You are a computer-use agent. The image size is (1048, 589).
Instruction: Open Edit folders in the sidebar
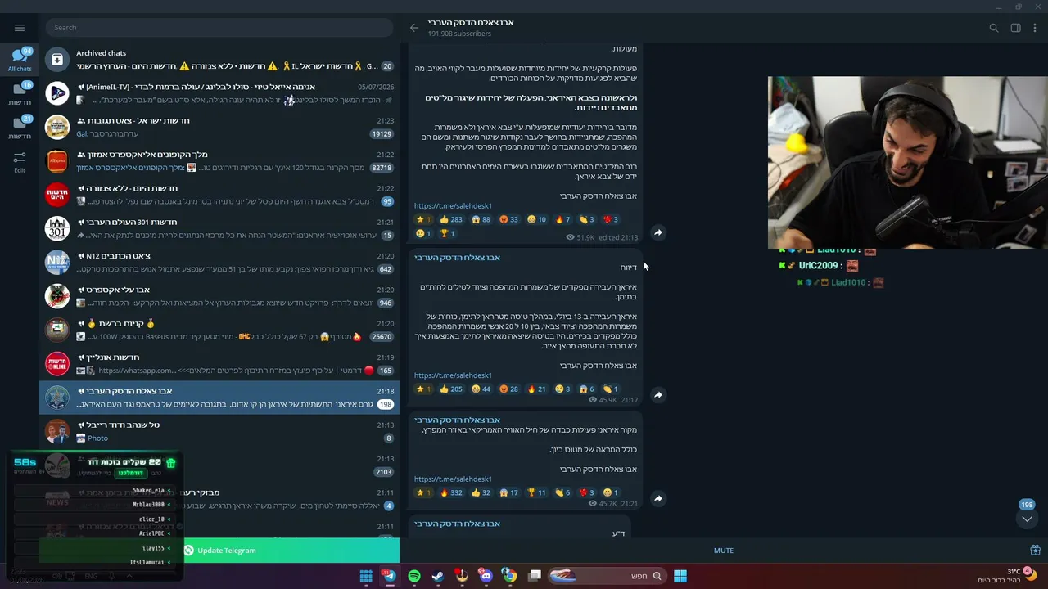20,161
